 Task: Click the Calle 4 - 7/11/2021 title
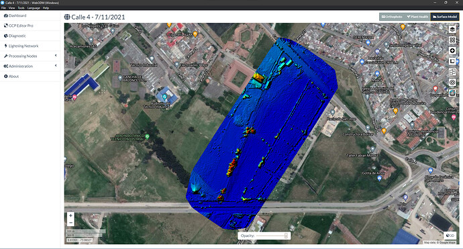click(98, 17)
